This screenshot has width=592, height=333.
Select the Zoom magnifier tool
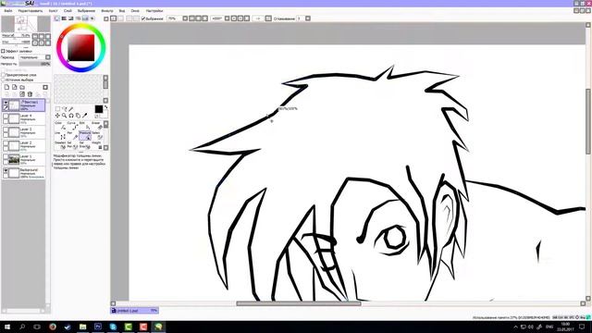[x=64, y=116]
